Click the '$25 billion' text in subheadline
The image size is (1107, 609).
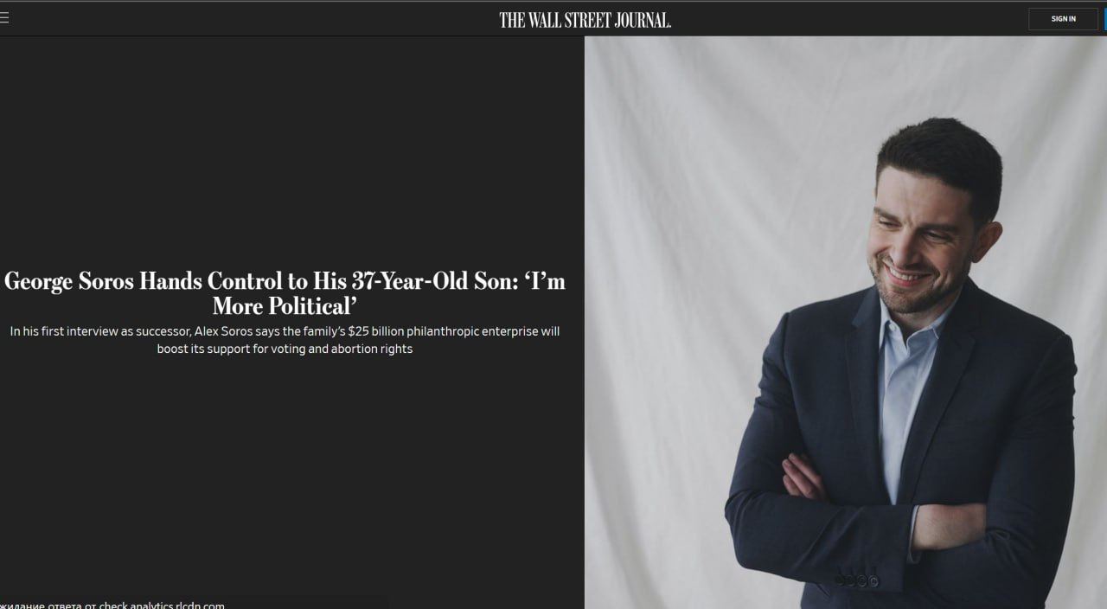pyautogui.click(x=375, y=331)
